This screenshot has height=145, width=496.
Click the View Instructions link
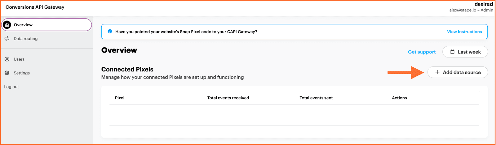[464, 32]
